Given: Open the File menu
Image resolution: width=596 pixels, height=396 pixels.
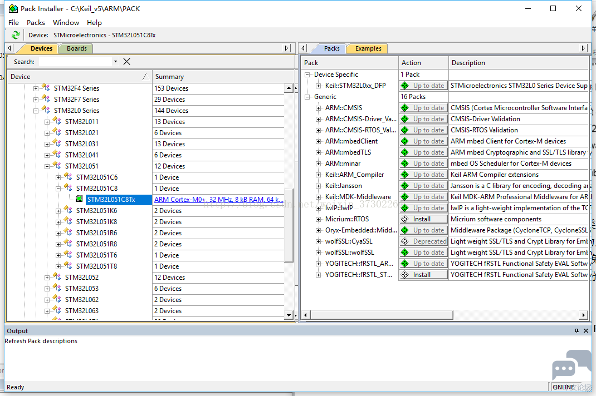Looking at the screenshot, I should [14, 22].
